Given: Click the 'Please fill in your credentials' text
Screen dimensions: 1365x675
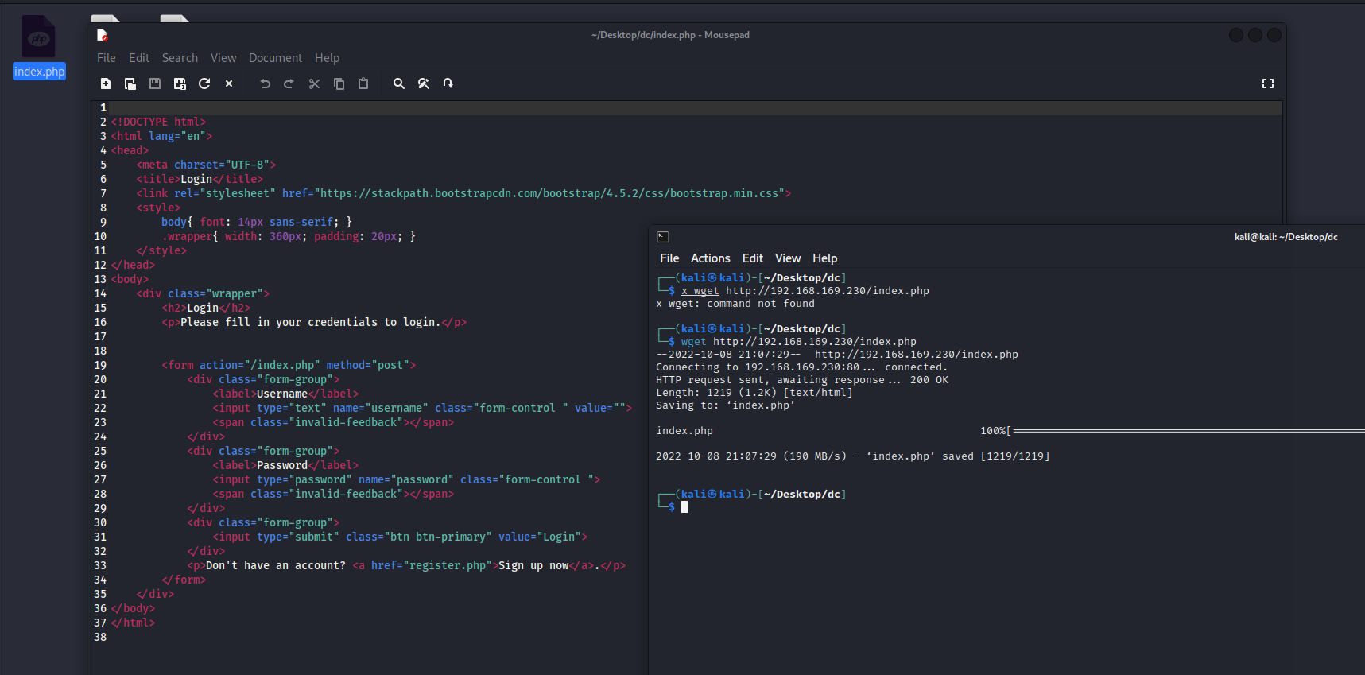Looking at the screenshot, I should point(310,322).
